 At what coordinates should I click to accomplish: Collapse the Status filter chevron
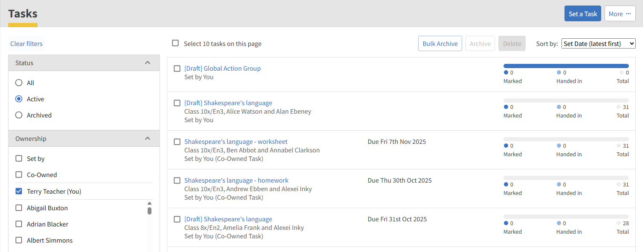(148, 63)
